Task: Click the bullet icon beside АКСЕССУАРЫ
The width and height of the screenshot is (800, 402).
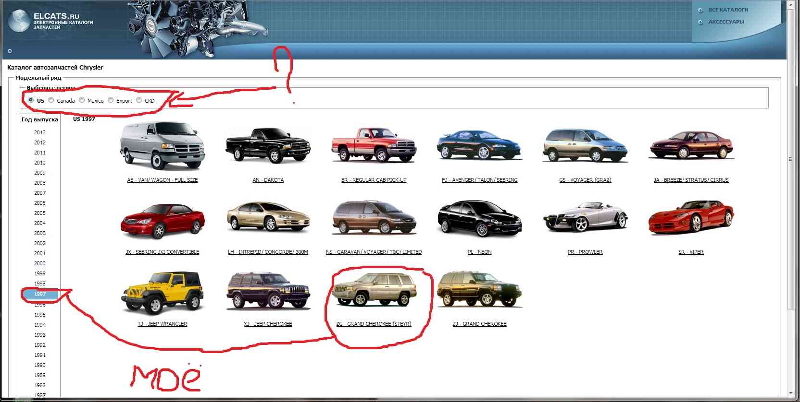Action: (700, 22)
